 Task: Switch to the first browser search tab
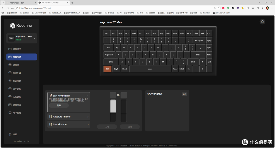coord(21,3)
